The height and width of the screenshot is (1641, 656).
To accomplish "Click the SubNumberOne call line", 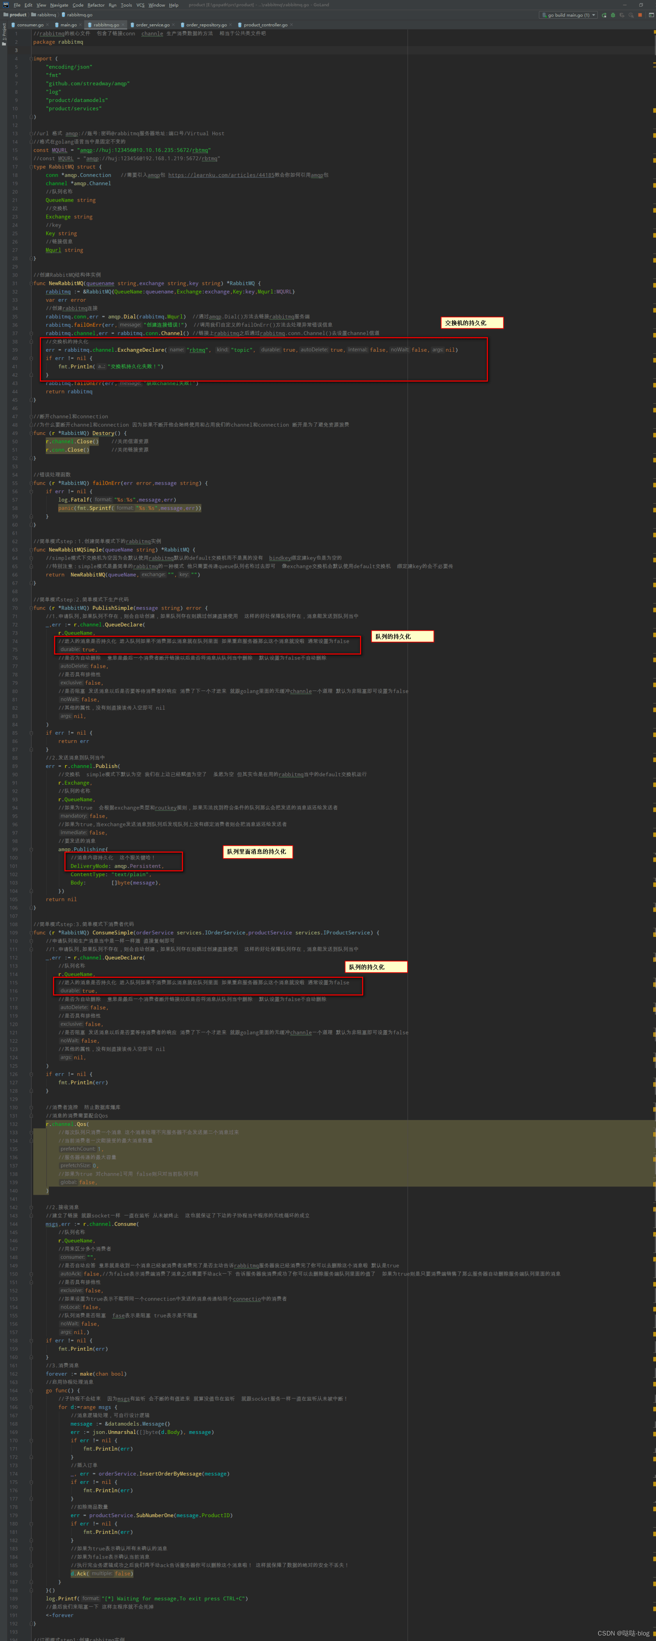I will tap(152, 1516).
